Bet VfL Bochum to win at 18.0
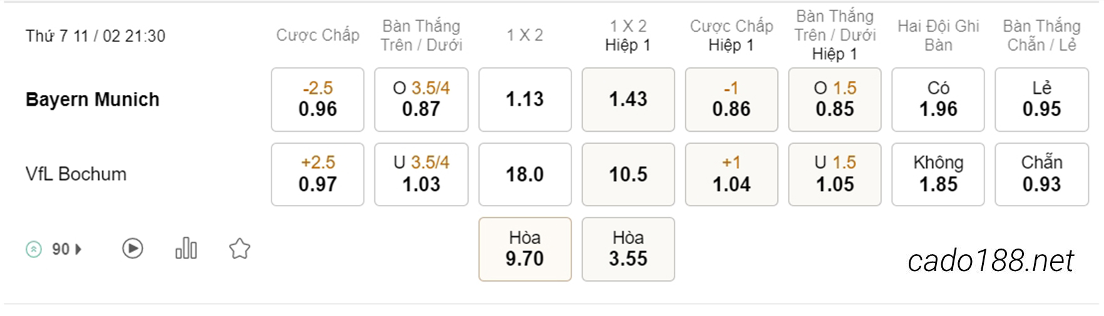The width and height of the screenshot is (1104, 316). 525,174
